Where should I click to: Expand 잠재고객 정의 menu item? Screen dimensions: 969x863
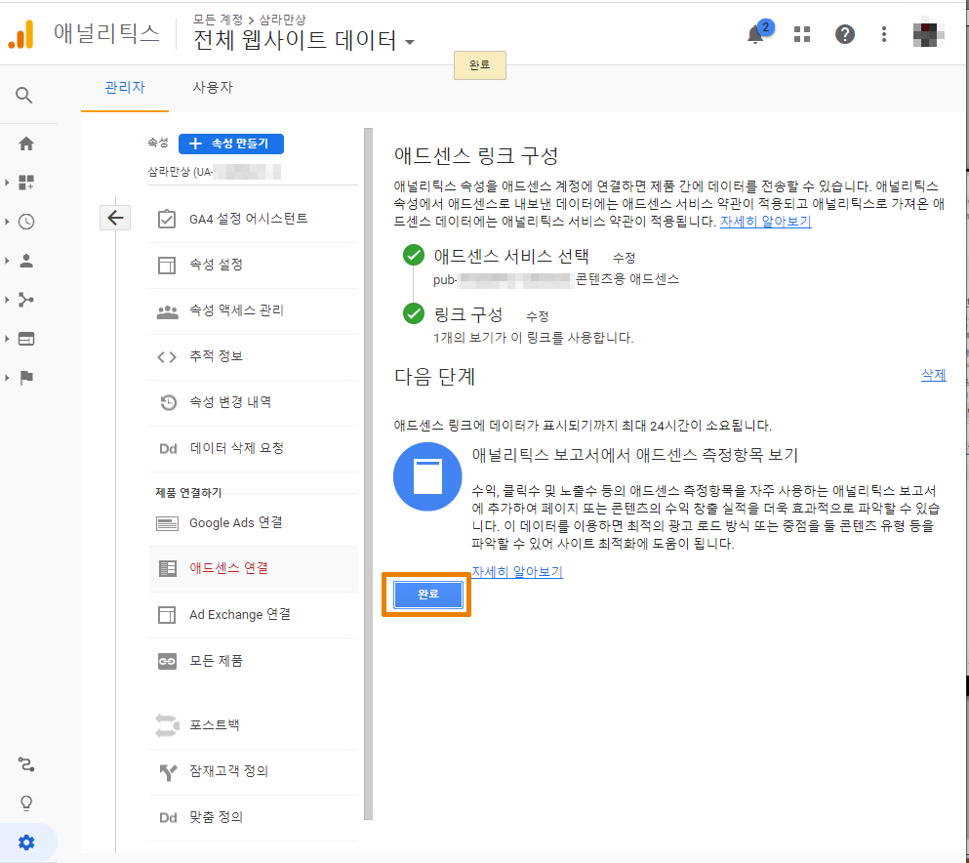254,771
